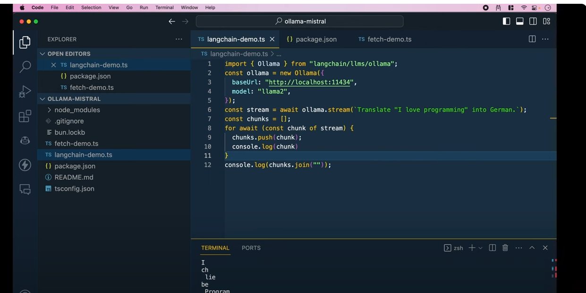
Task: Open the Explorer view in activity bar
Action: pyautogui.click(x=25, y=43)
